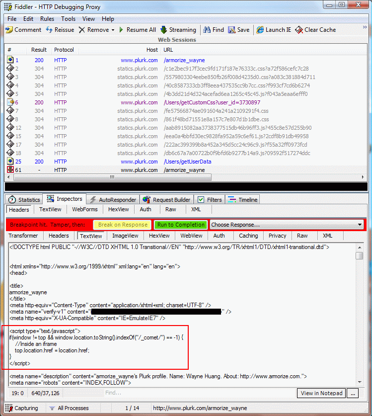This screenshot has width=372, height=416.
Task: Click the response text scrollbar up arrow
Action: (x=360, y=248)
